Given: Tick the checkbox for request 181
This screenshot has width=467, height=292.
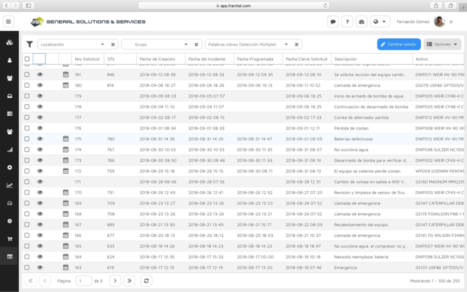Looking at the screenshot, I should point(27,75).
